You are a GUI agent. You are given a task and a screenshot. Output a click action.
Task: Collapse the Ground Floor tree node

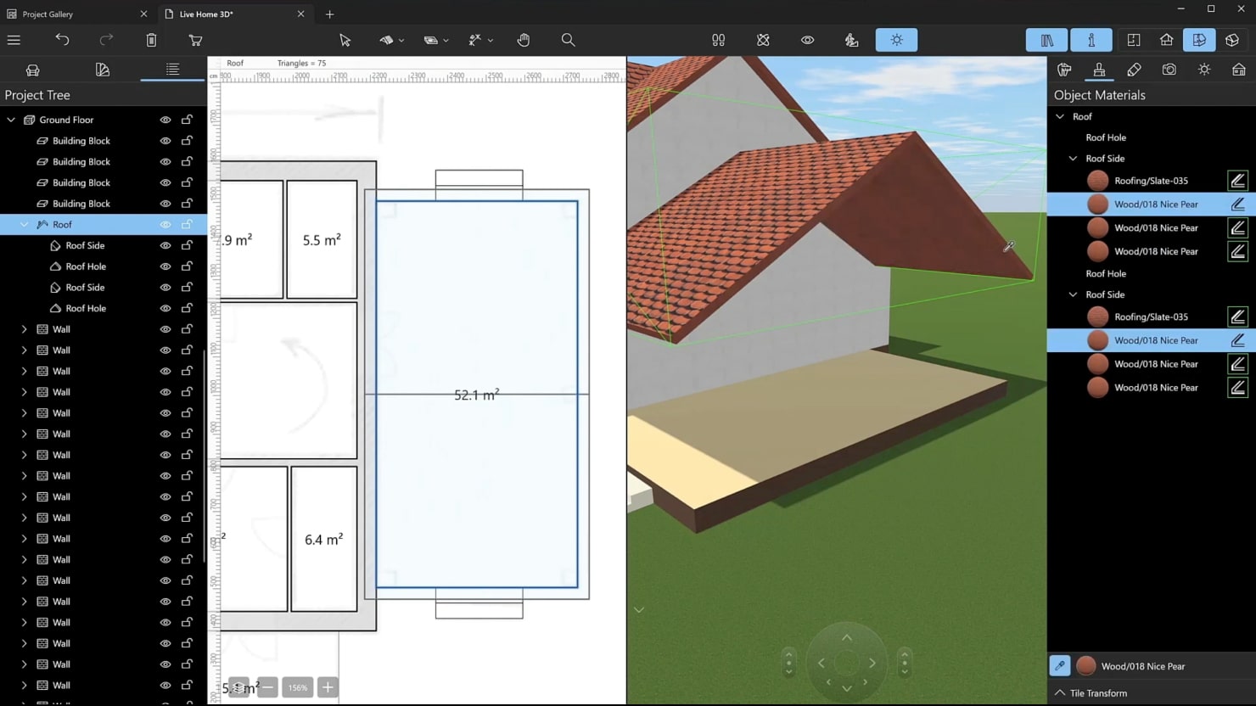(x=11, y=120)
